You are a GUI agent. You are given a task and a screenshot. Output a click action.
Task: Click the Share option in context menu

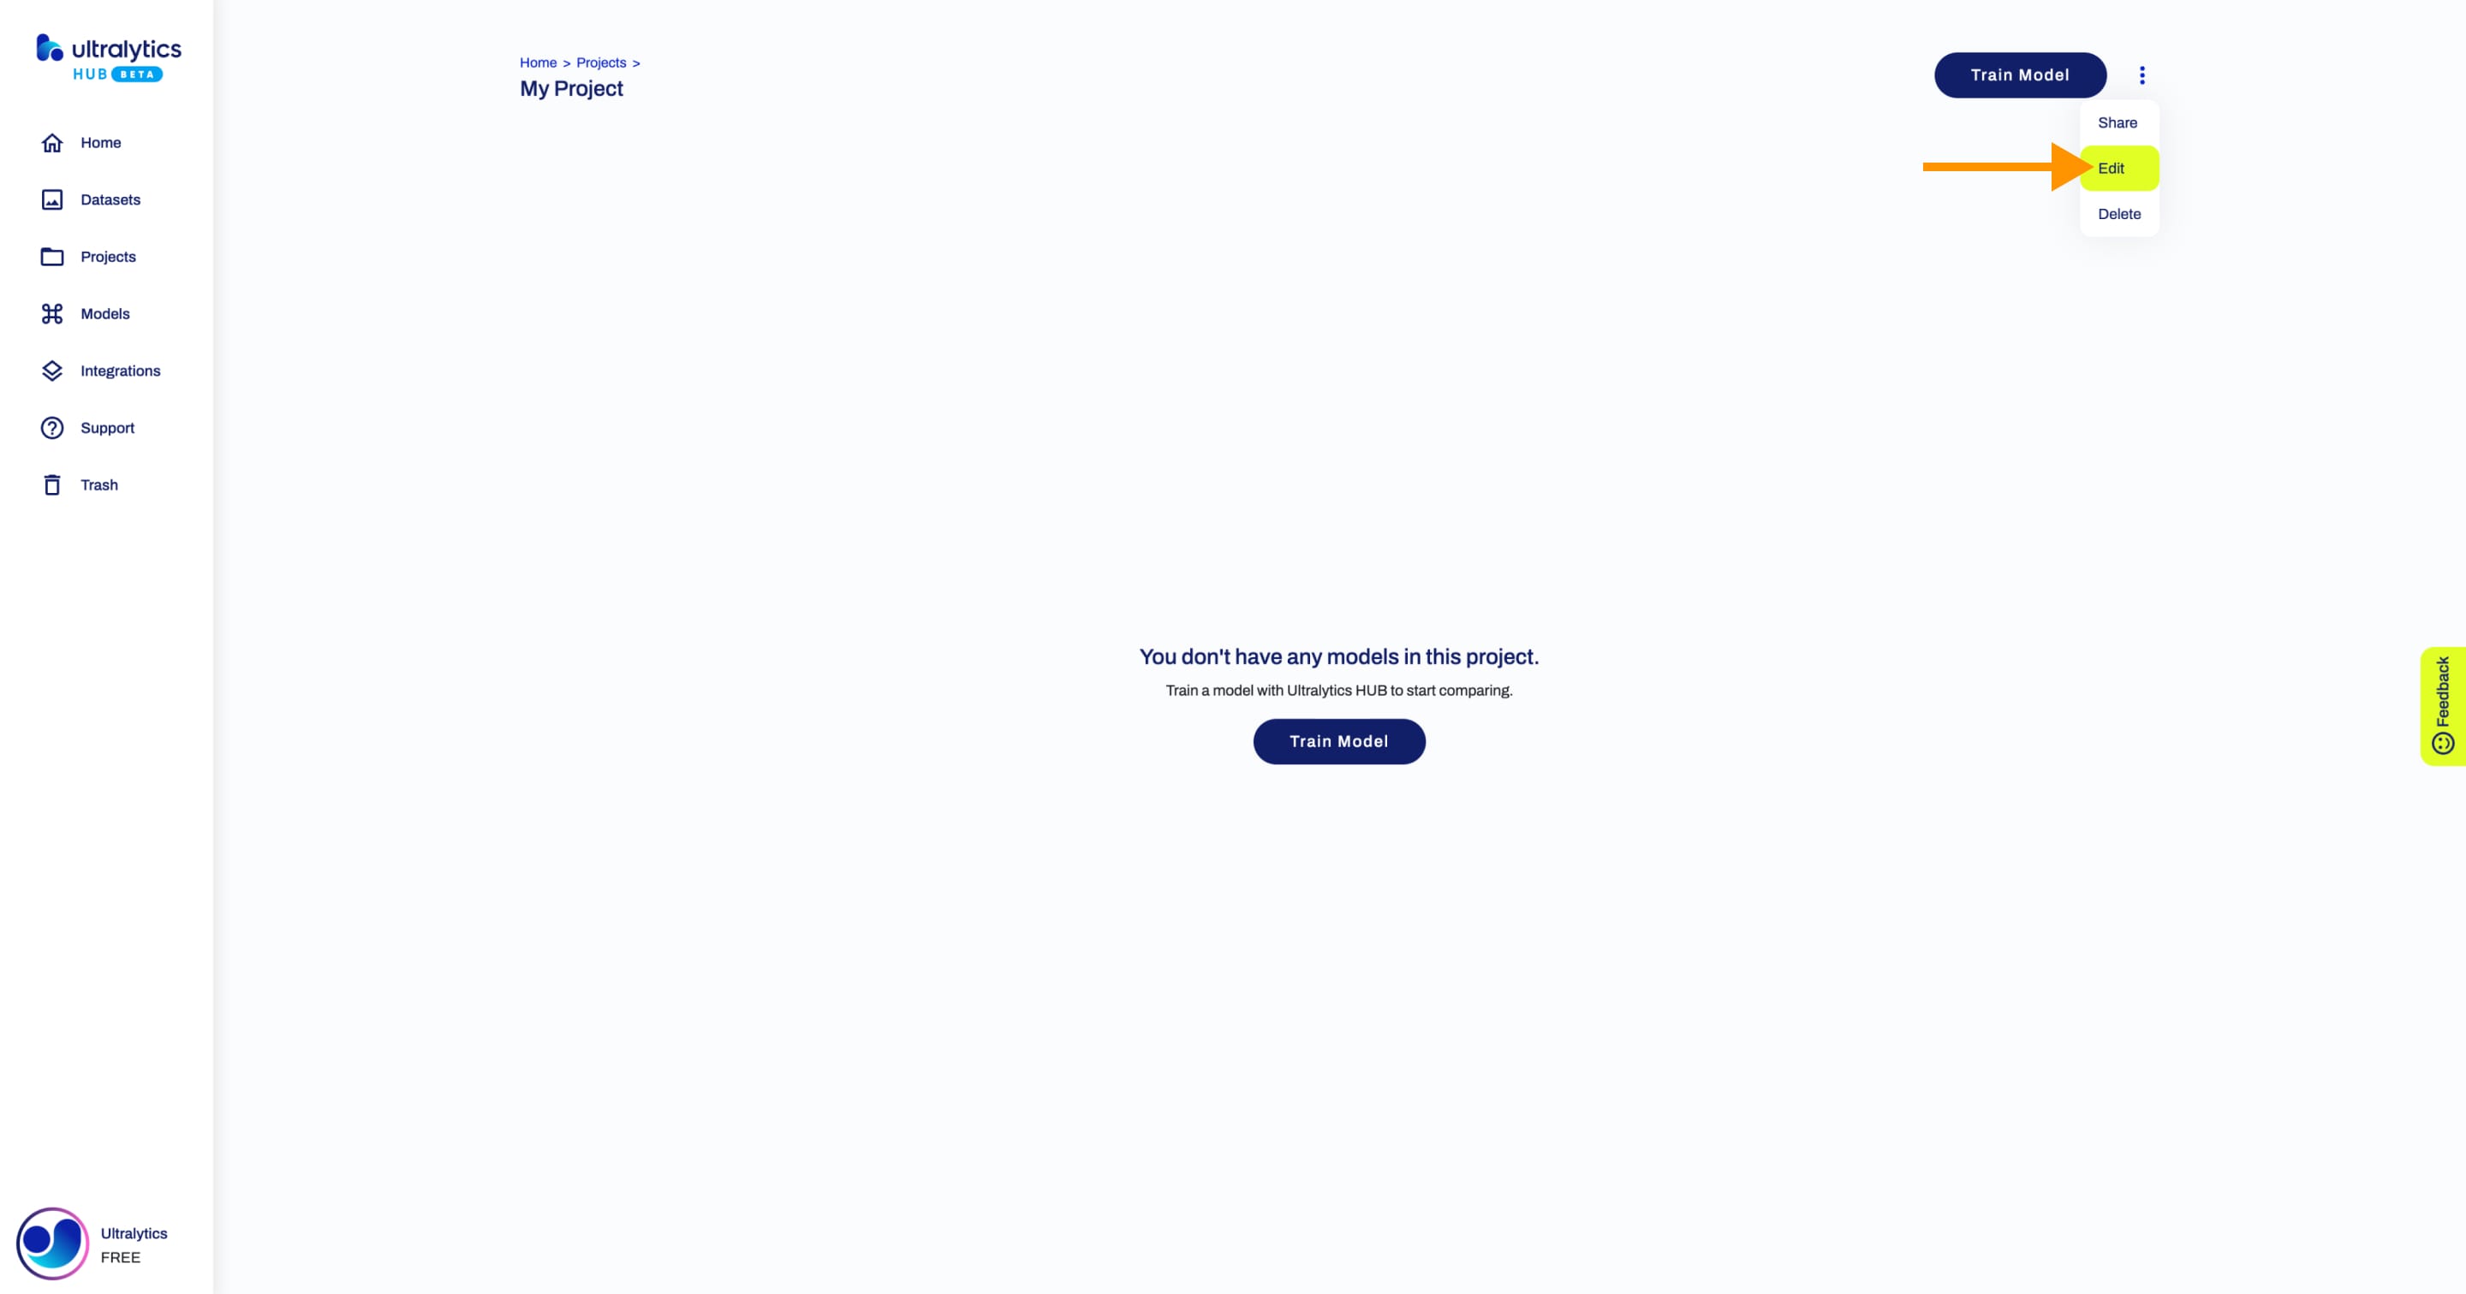pyautogui.click(x=2117, y=122)
